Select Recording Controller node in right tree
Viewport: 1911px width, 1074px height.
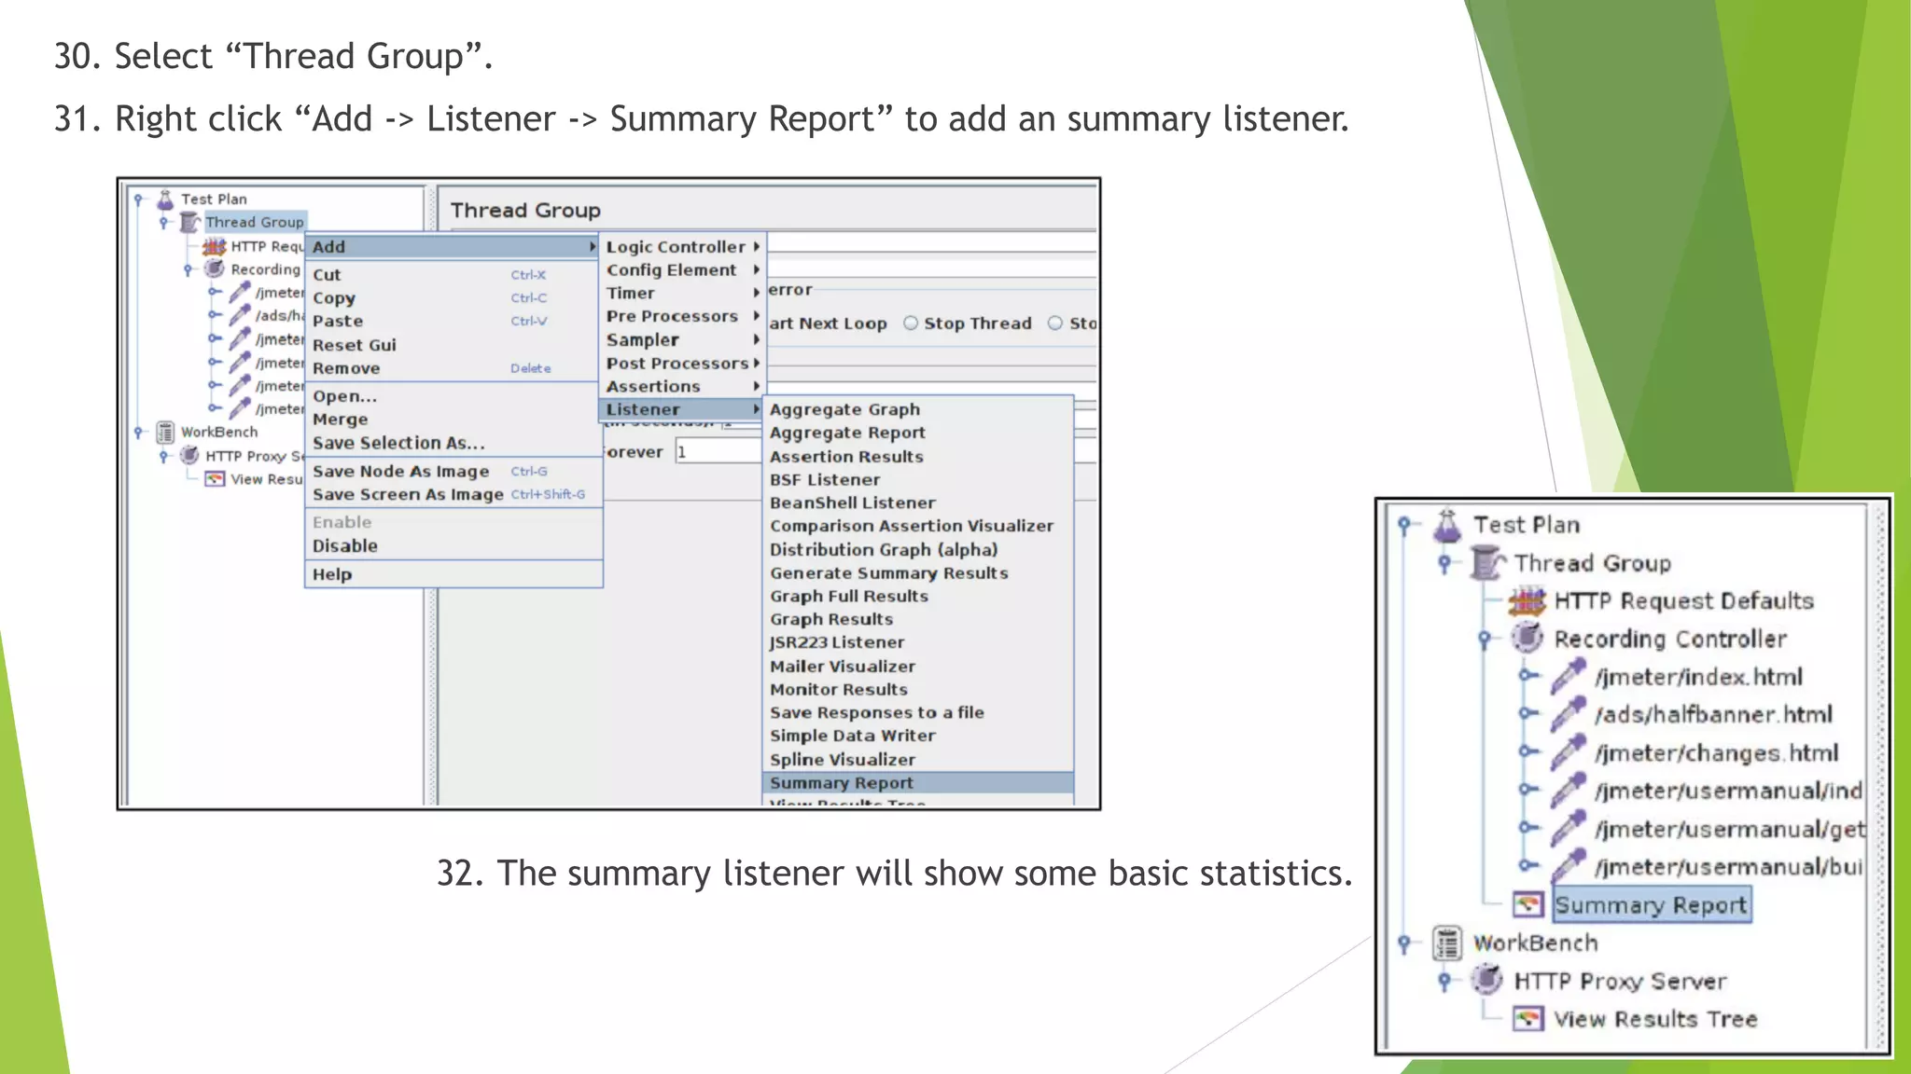pos(1670,640)
